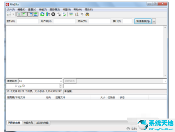
Task: Open the 传输(T) menu
Action: [x=43, y=9]
